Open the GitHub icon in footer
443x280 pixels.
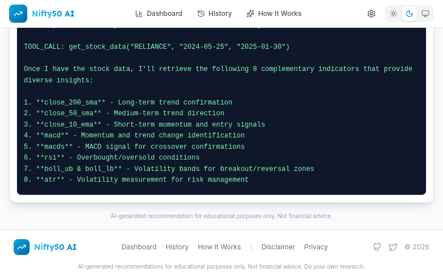coord(377,247)
